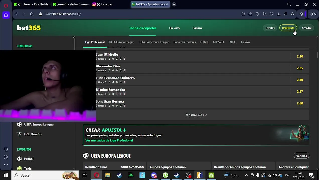
Task: Open the ad blocker shield icon
Action: click(257, 14)
